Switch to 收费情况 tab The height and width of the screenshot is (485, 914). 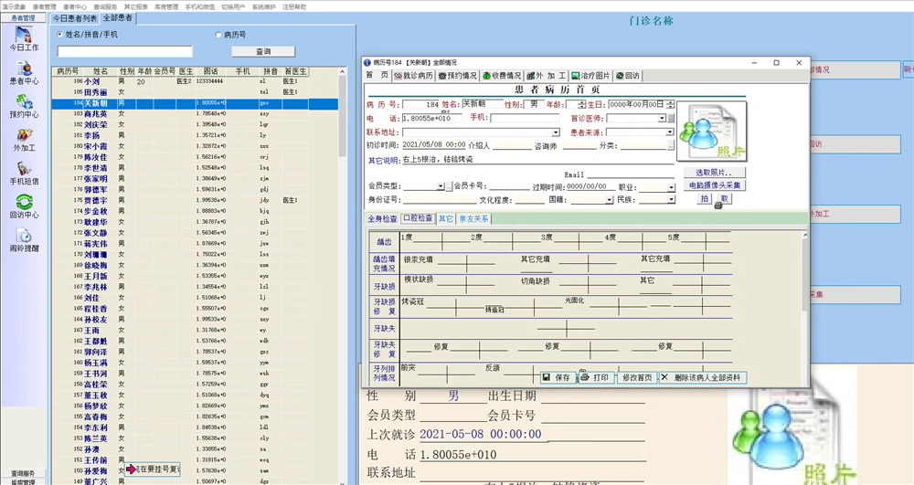(x=502, y=76)
